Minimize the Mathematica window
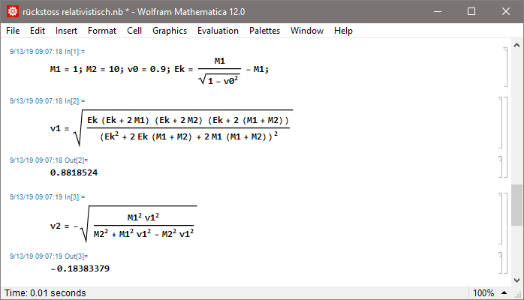 [x=435, y=12]
